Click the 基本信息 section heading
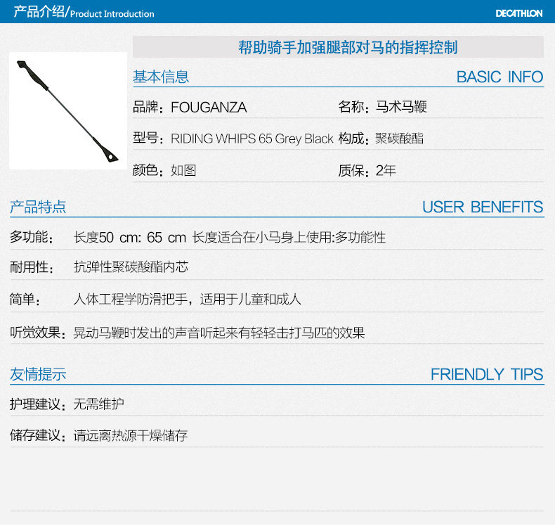 point(161,77)
